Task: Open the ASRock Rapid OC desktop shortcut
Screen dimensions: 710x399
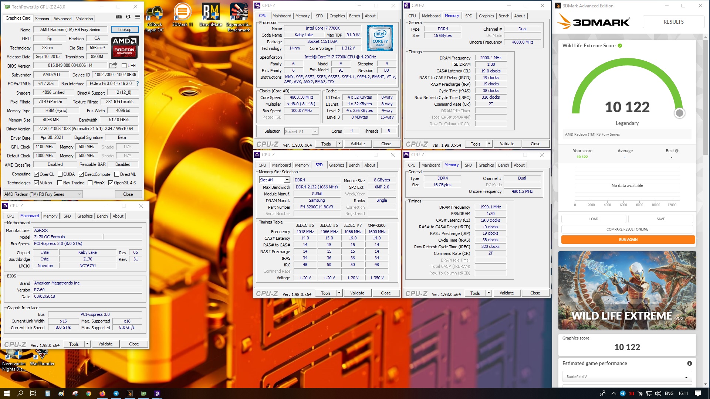Action: (155, 18)
